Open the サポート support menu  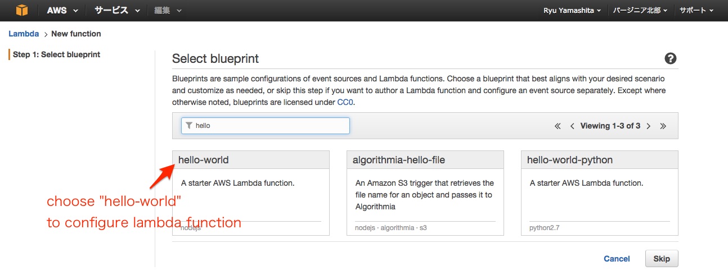coord(696,11)
